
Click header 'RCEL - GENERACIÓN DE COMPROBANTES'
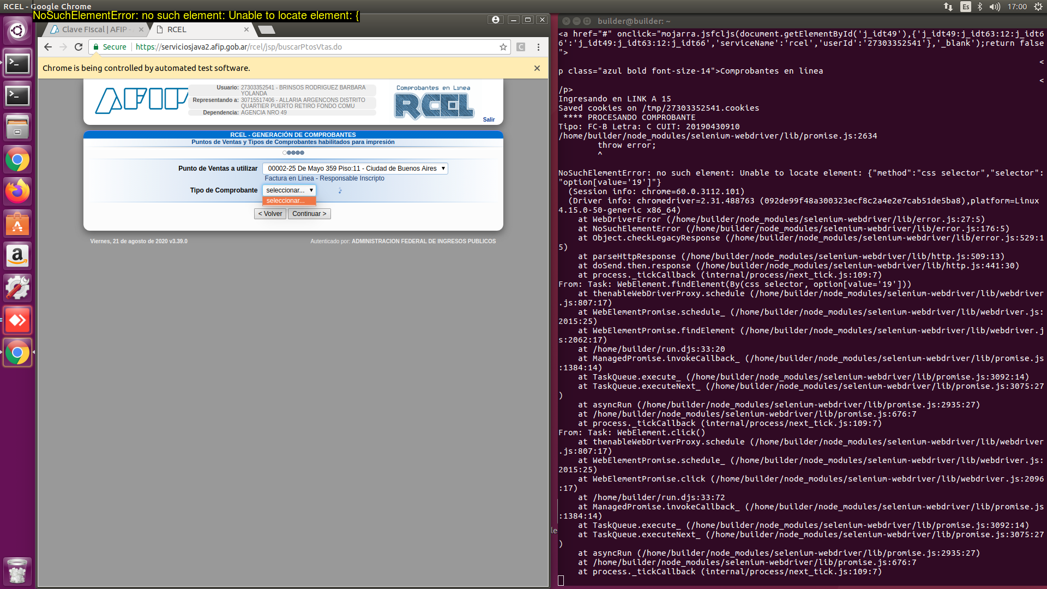293,135
